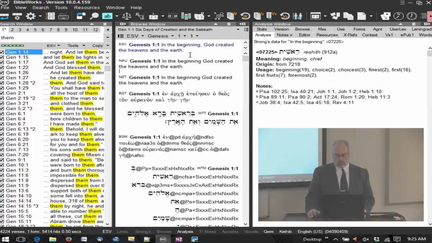The width and height of the screenshot is (432, 243).
Task: Click Strong's in the status bar
Action: point(143,232)
